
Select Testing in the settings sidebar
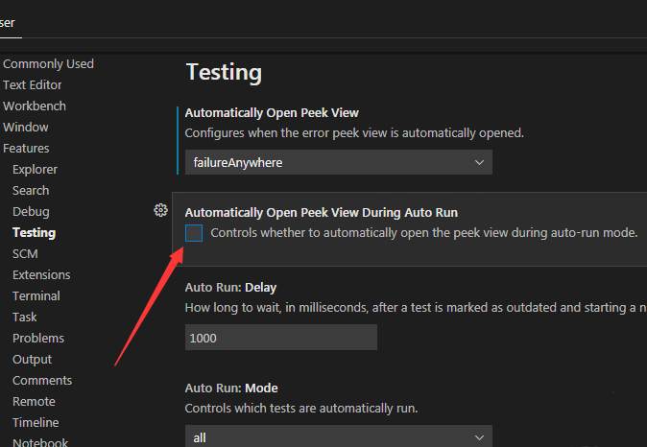34,233
